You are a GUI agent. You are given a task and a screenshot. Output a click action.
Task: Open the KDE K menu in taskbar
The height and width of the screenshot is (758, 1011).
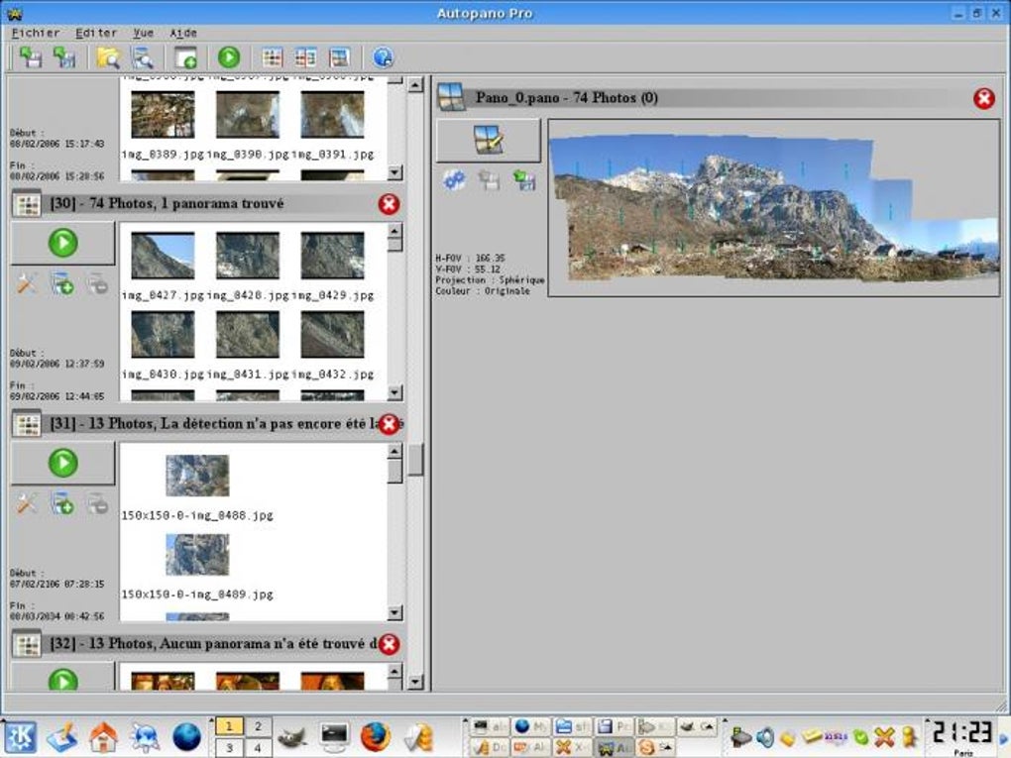pyautogui.click(x=21, y=737)
